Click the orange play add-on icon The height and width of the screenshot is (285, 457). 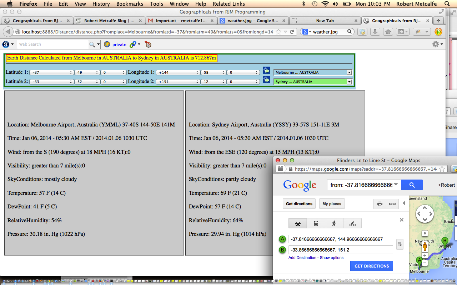tap(438, 32)
